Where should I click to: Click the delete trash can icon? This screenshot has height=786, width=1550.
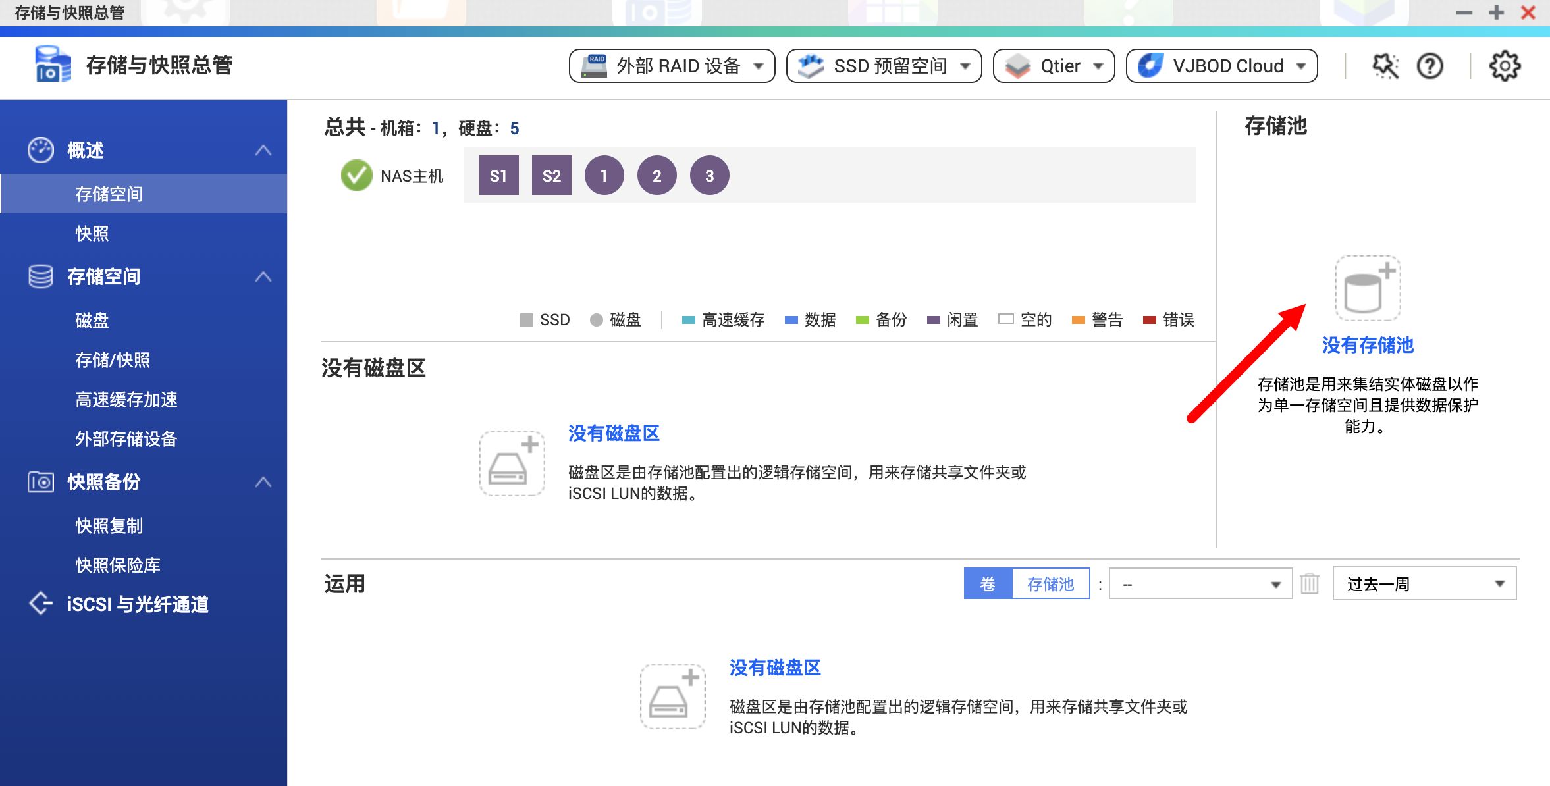pyautogui.click(x=1309, y=583)
